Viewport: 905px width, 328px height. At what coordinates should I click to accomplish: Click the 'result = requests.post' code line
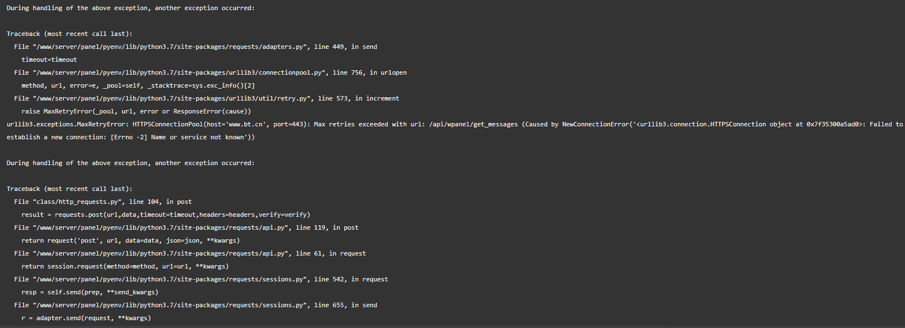(x=166, y=215)
